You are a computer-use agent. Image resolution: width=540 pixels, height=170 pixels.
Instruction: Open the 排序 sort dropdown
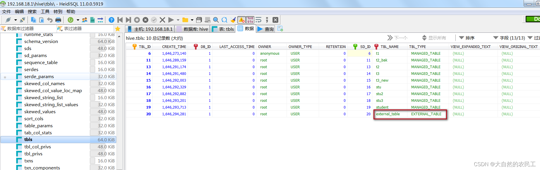[x=467, y=38]
